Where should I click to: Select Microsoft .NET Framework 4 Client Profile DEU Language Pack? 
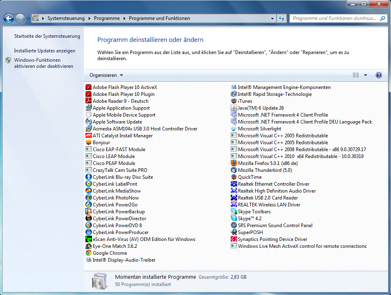[301, 121]
